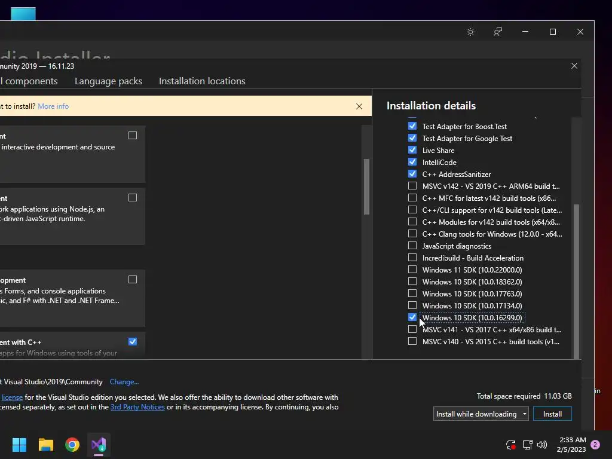Click the Install button
This screenshot has height=459, width=612.
[552, 414]
